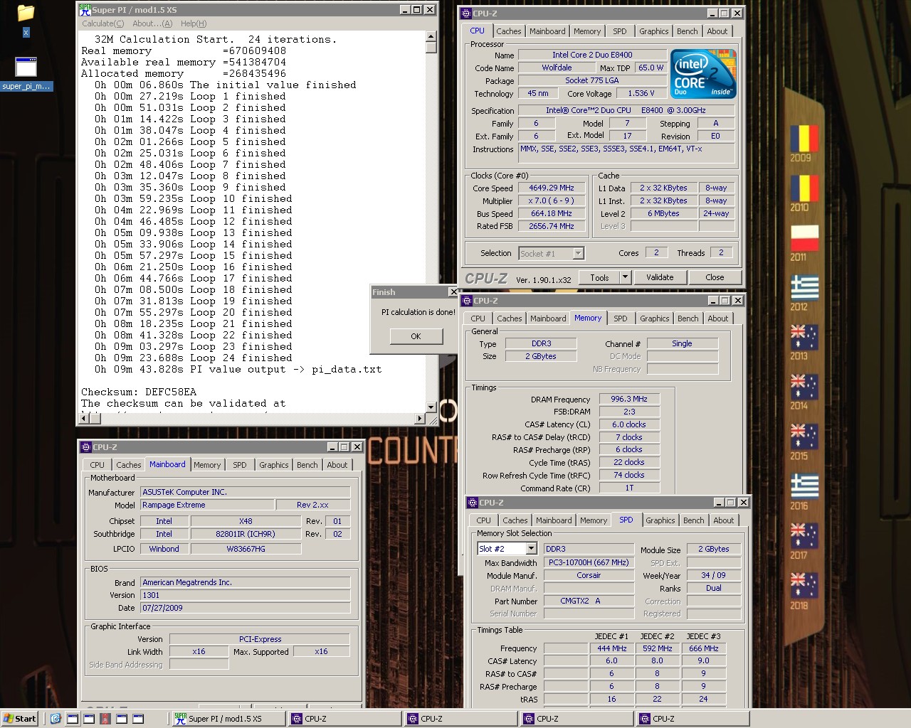Open the About tab in top CPU-Z window
Screen dimensions: 911x728
pyautogui.click(x=717, y=31)
